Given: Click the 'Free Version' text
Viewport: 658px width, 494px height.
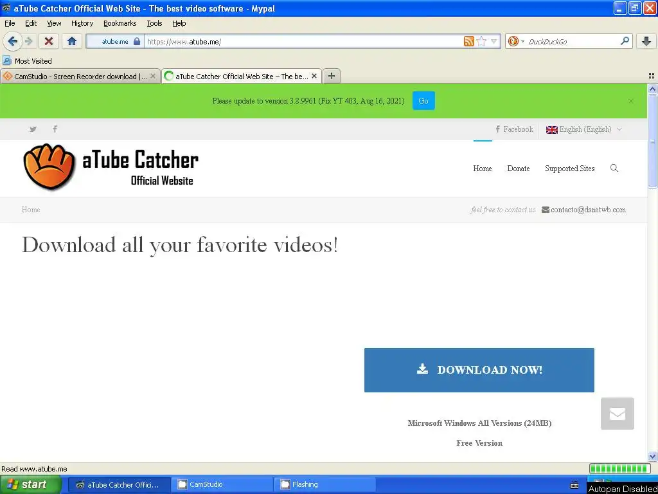Looking at the screenshot, I should pos(479,443).
